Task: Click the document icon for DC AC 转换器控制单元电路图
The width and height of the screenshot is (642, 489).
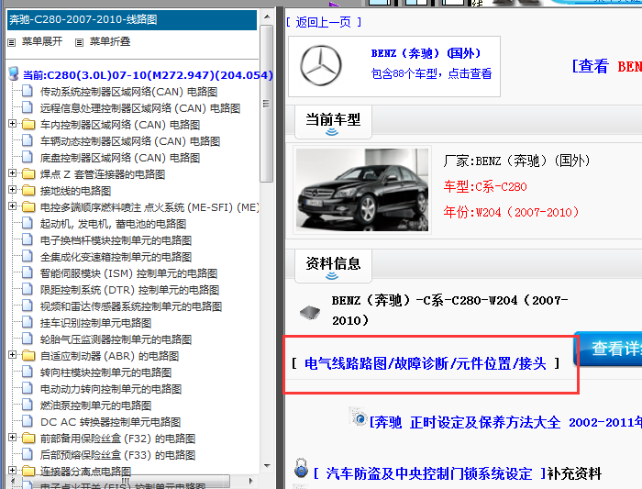Action: (x=28, y=421)
